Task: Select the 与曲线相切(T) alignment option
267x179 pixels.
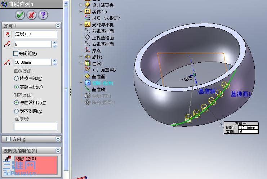Action: pyautogui.click(x=16, y=103)
